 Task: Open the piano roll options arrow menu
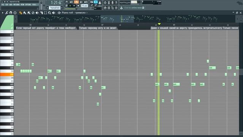(x=3, y=13)
